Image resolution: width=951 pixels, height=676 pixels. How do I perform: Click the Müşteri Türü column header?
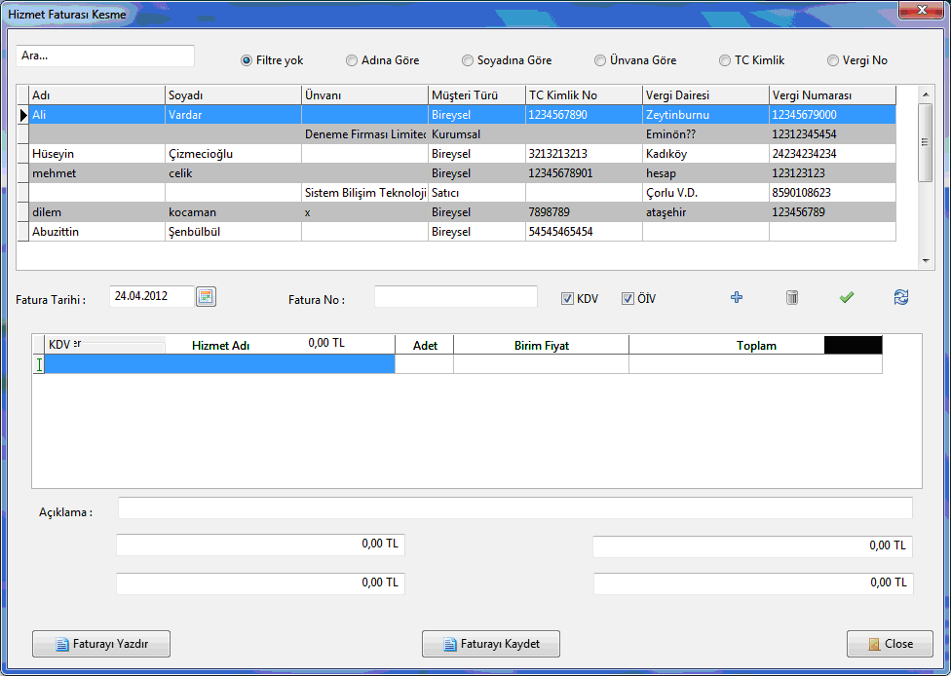(x=477, y=95)
